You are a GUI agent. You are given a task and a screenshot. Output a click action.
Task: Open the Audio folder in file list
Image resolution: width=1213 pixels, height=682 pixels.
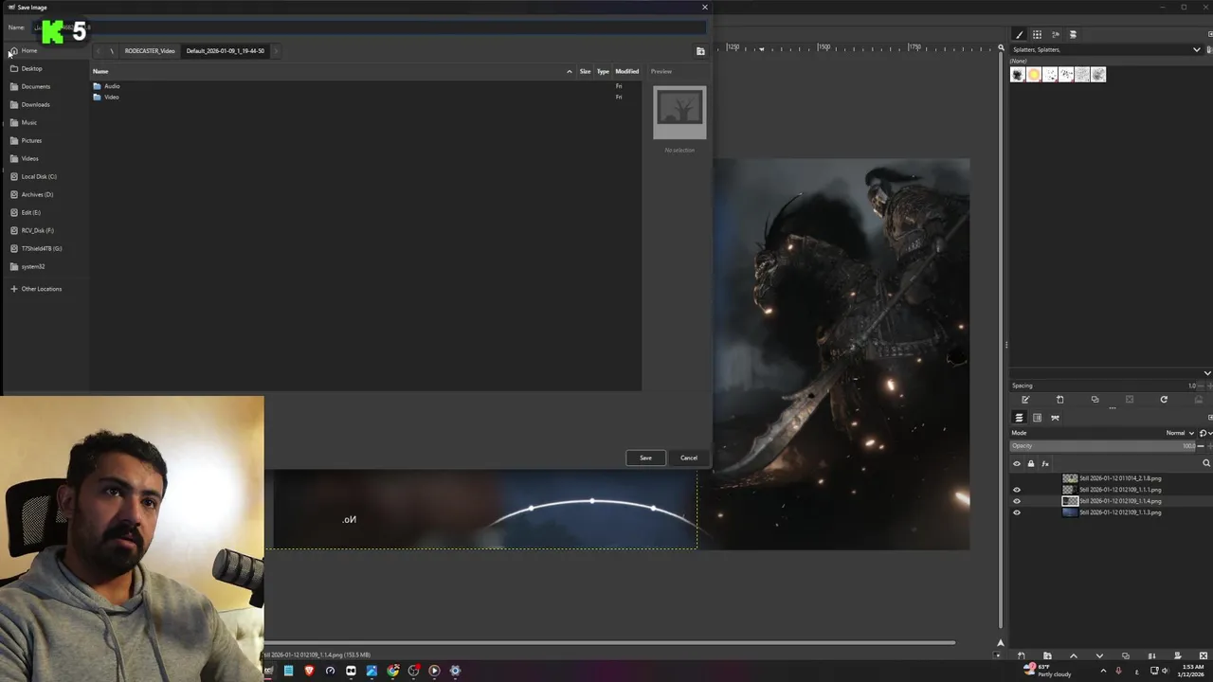pyautogui.click(x=112, y=86)
